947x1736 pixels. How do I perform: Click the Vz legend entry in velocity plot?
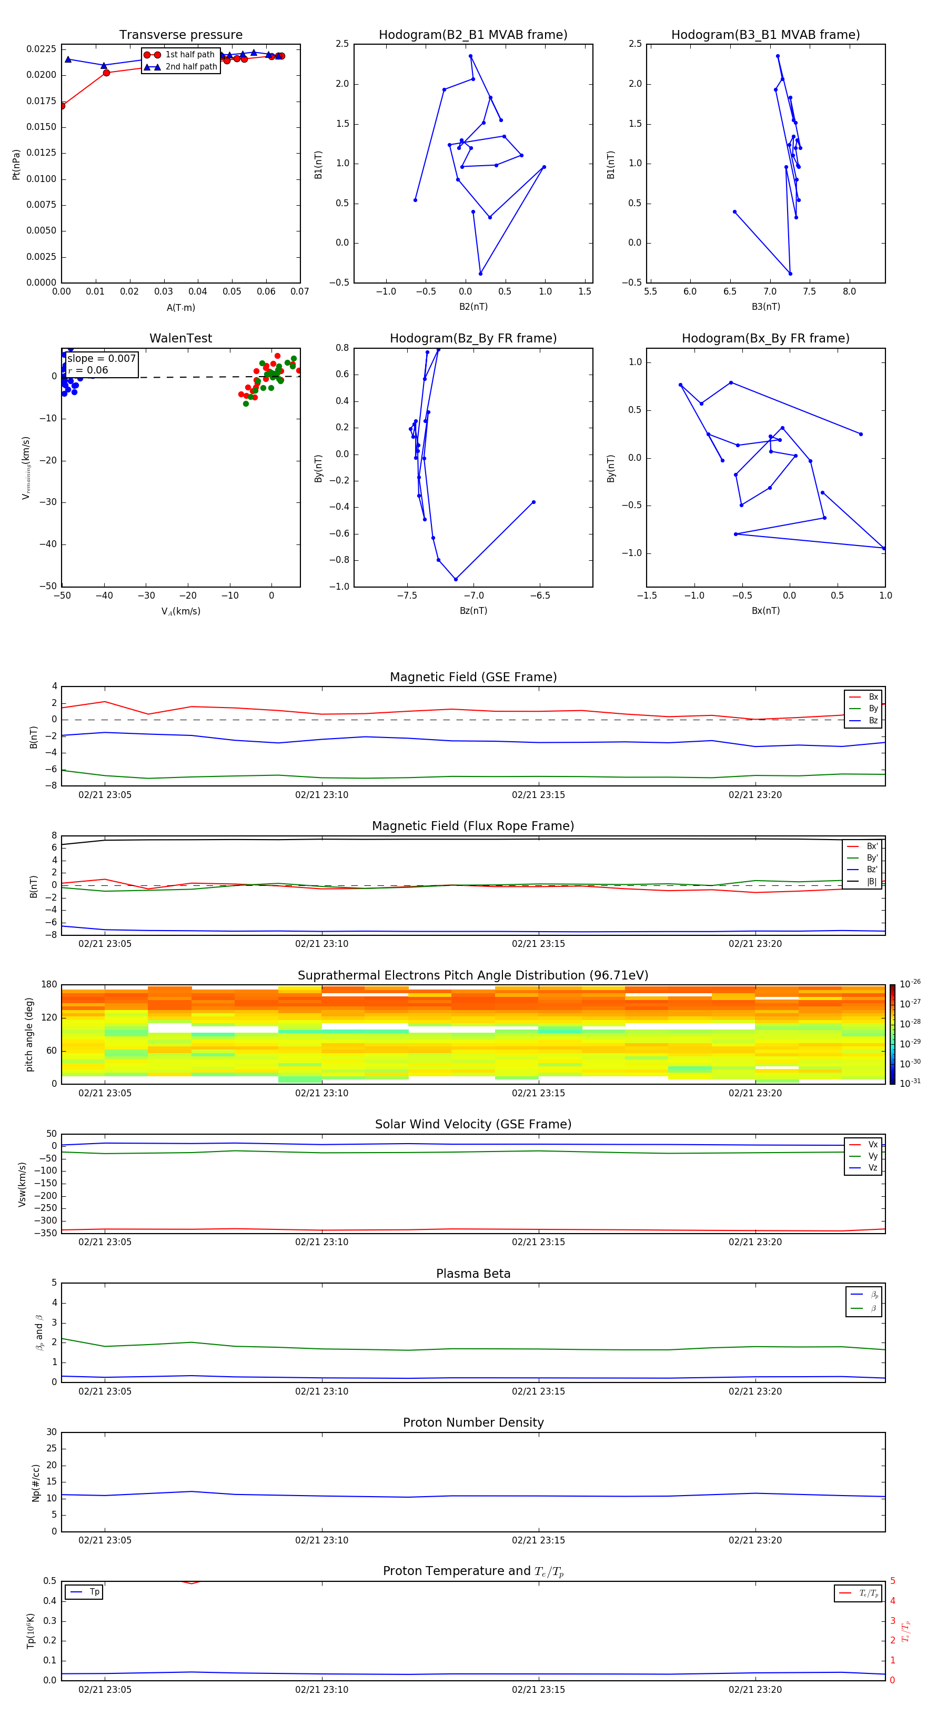point(863,1168)
